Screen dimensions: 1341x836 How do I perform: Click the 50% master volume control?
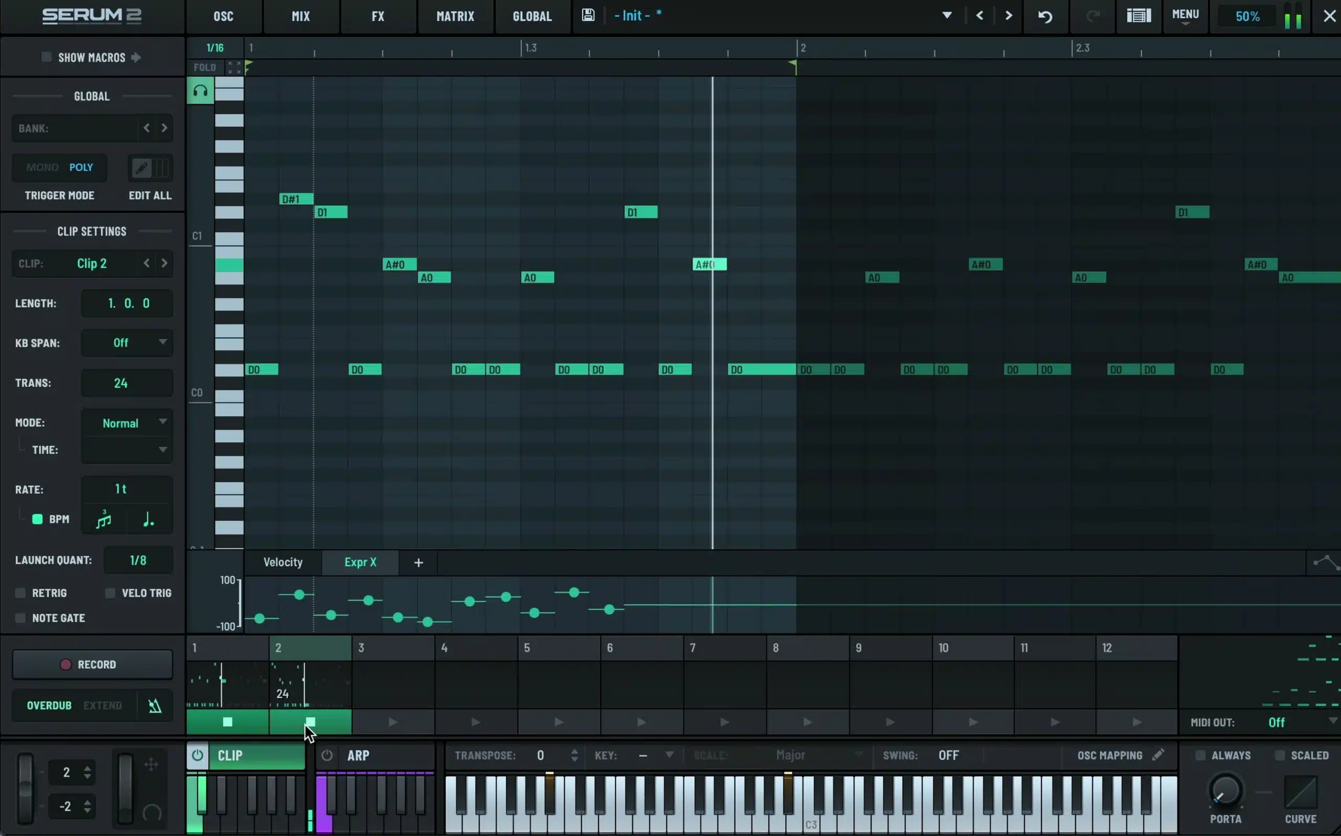1247,16
